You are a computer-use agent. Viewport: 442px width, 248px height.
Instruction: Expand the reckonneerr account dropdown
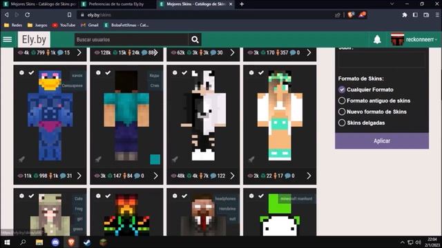pos(421,39)
